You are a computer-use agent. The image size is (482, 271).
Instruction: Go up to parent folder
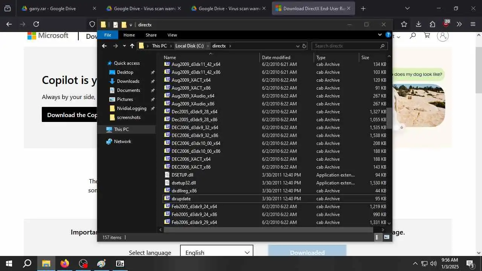tap(132, 46)
